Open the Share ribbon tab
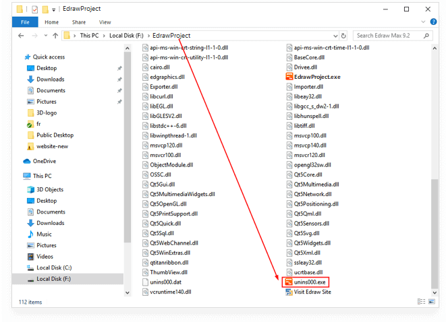The image size is (446, 322). tap(79, 22)
